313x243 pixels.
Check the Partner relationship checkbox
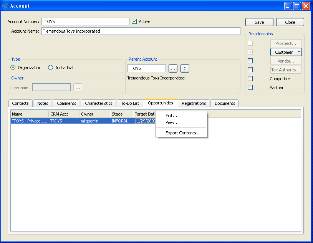[x=250, y=88]
